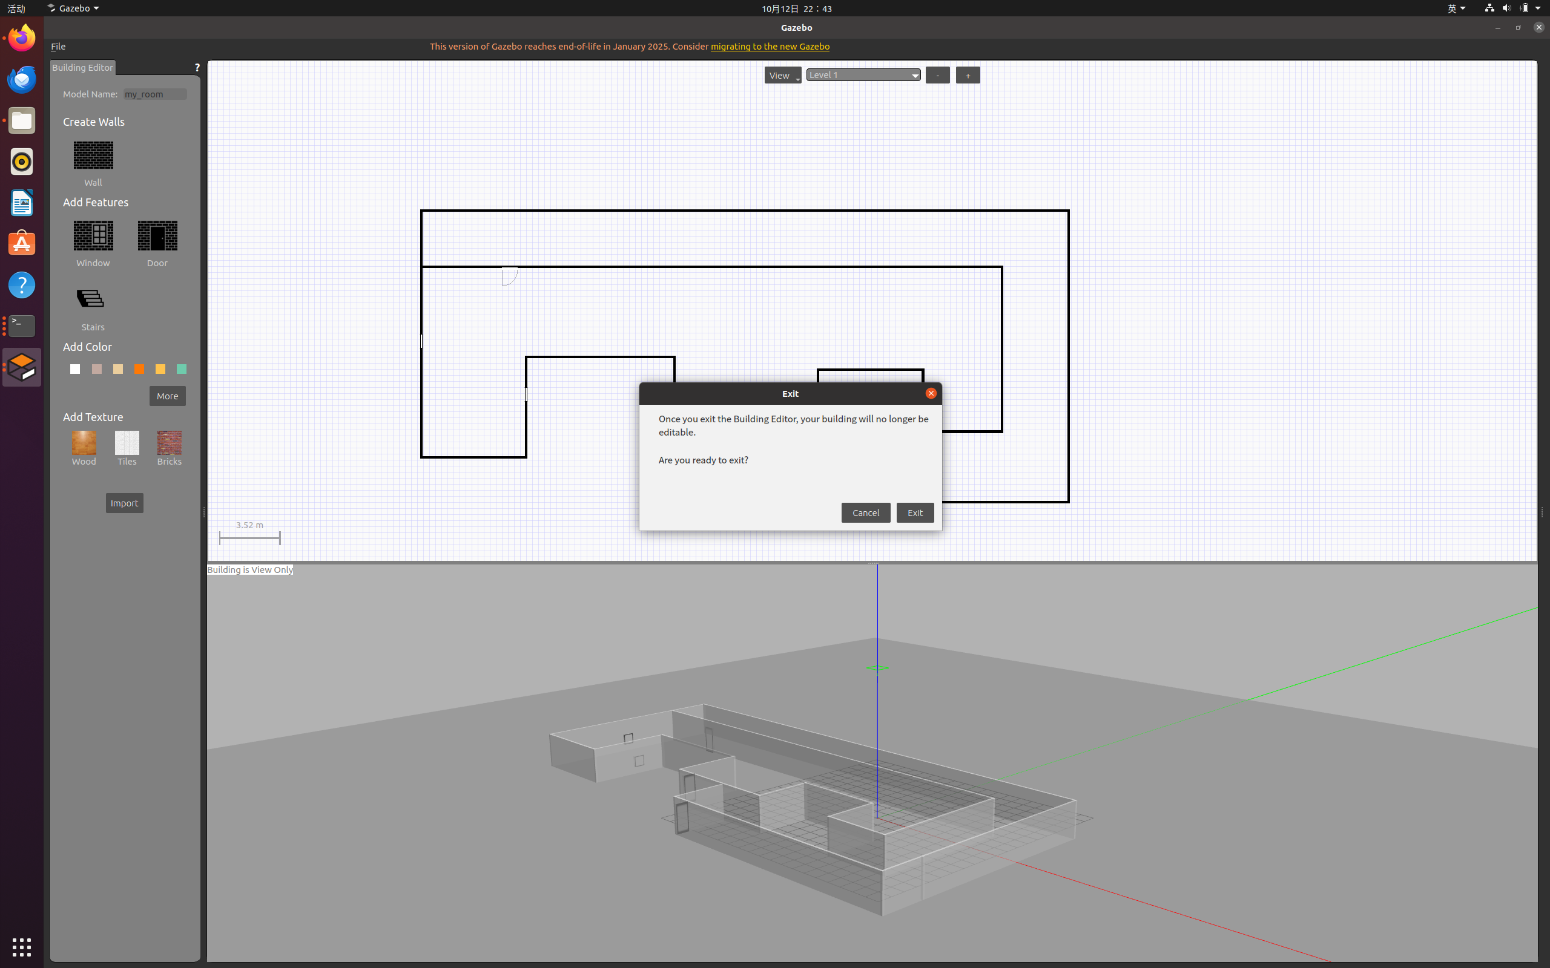The width and height of the screenshot is (1550, 968).
Task: Select the Door feature tool
Action: [157, 236]
